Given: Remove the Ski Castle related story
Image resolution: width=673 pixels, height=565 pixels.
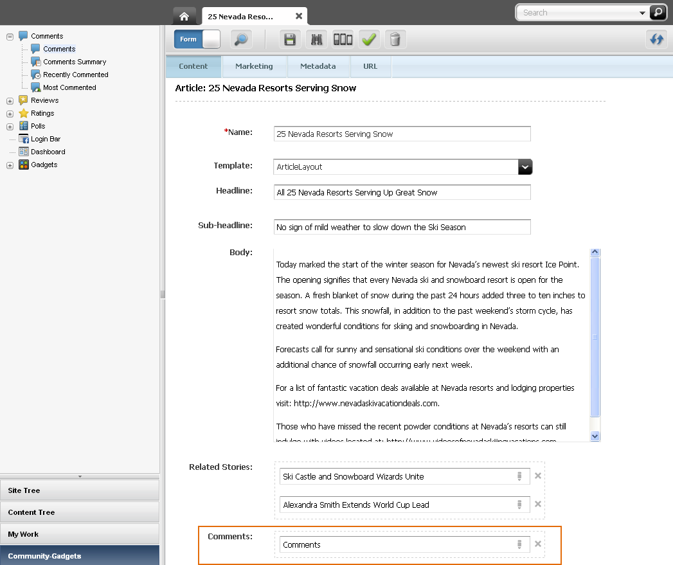Looking at the screenshot, I should click(x=538, y=476).
